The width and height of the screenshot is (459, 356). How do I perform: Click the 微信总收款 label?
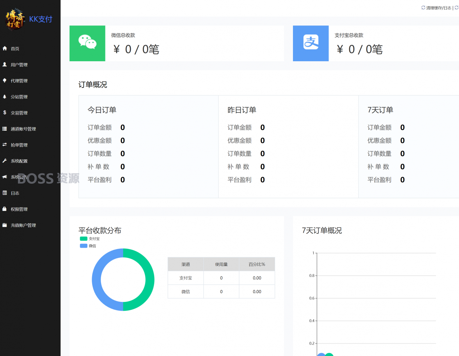click(x=123, y=35)
